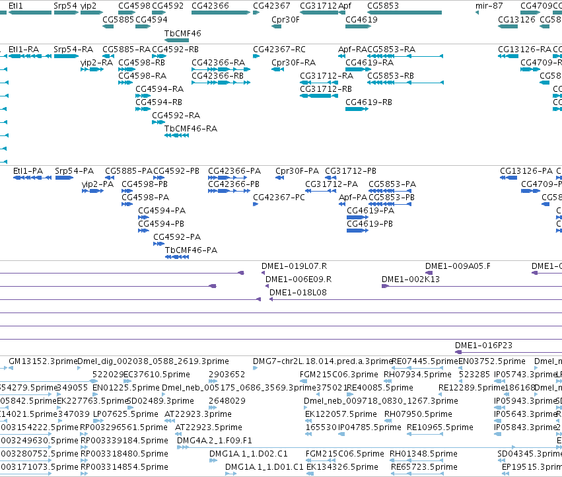Open EST EN03752.5prime

(461, 368)
